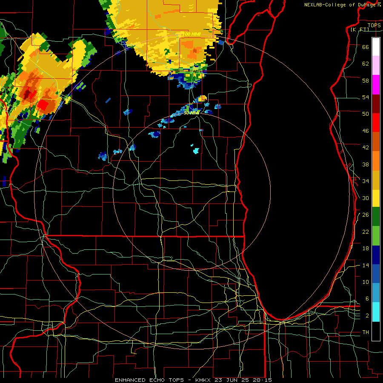Click the "46" legend value

[366, 131]
